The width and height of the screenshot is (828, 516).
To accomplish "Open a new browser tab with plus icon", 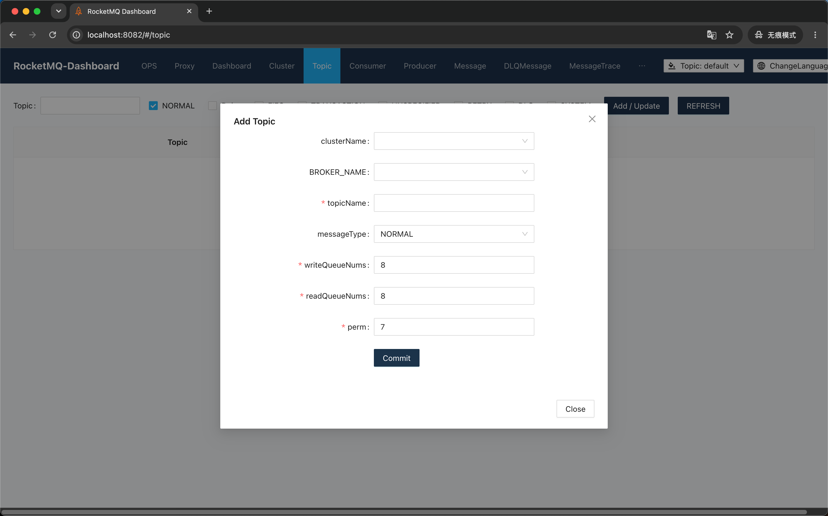I will [x=209, y=11].
